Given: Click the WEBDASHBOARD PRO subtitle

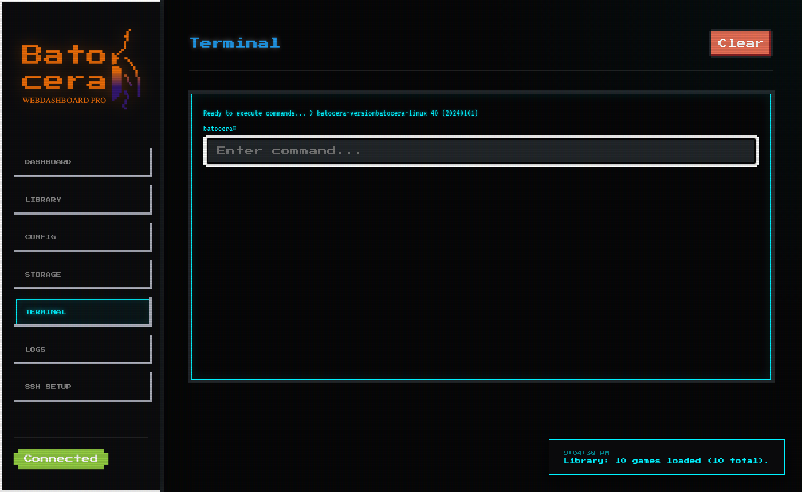Looking at the screenshot, I should pyautogui.click(x=64, y=100).
